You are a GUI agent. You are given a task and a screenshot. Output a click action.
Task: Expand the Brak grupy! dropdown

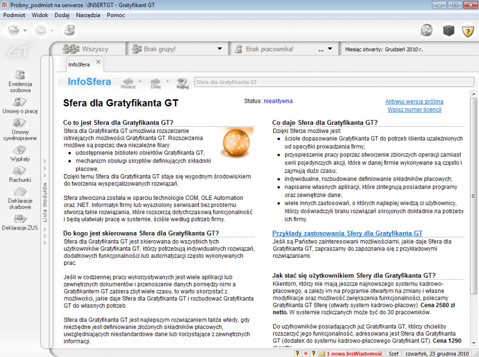pyautogui.click(x=220, y=49)
